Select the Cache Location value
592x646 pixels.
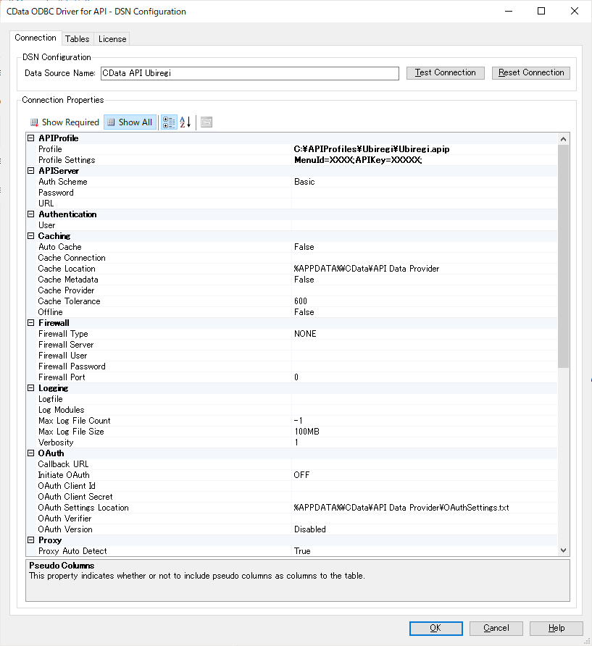pyautogui.click(x=367, y=269)
